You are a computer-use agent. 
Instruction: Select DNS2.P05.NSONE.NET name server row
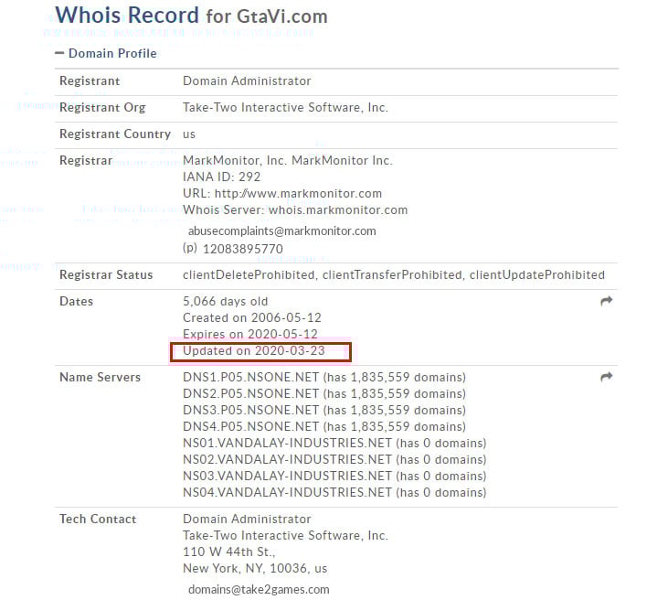pyautogui.click(x=324, y=393)
